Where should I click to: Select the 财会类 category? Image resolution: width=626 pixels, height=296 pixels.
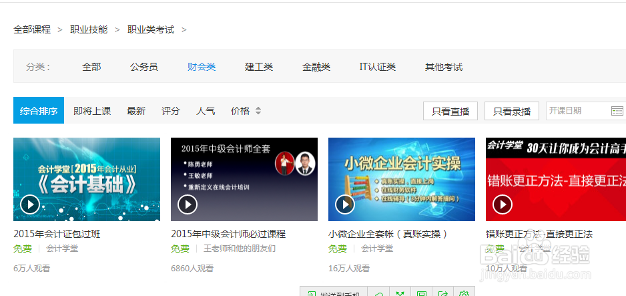[x=202, y=67]
